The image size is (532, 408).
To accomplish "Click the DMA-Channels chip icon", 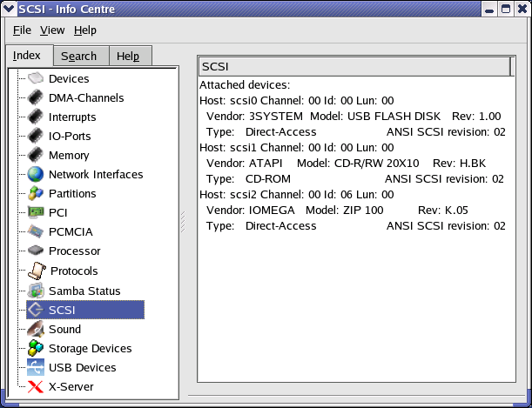I will point(36,97).
